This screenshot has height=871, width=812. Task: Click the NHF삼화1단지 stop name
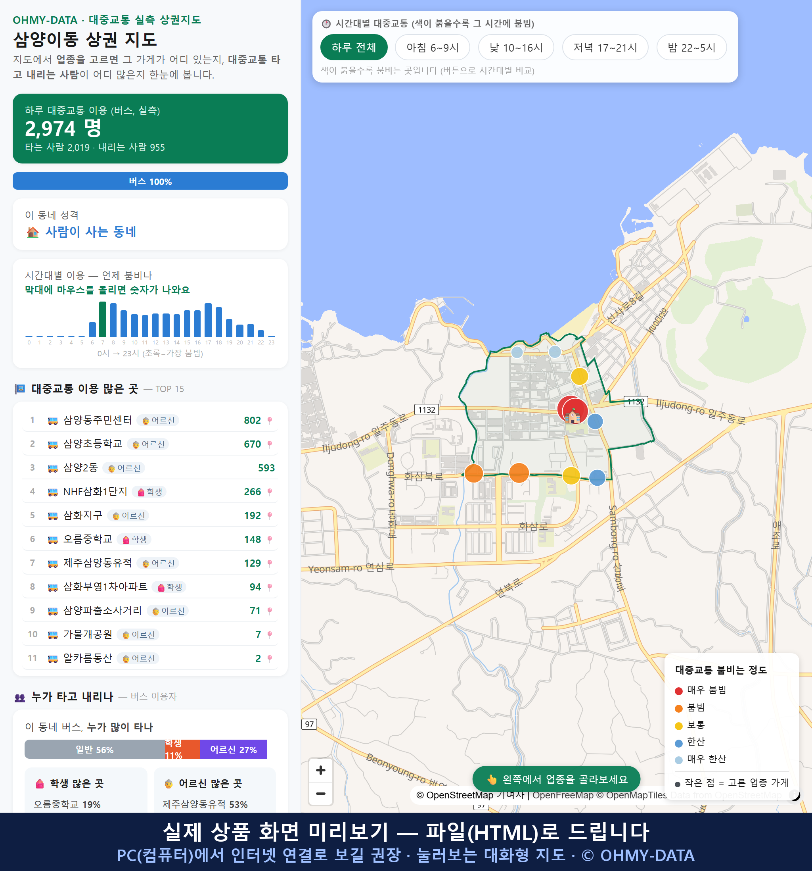click(95, 492)
